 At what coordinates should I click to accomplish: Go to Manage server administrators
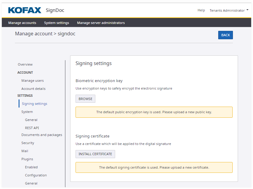pyautogui.click(x=101, y=23)
